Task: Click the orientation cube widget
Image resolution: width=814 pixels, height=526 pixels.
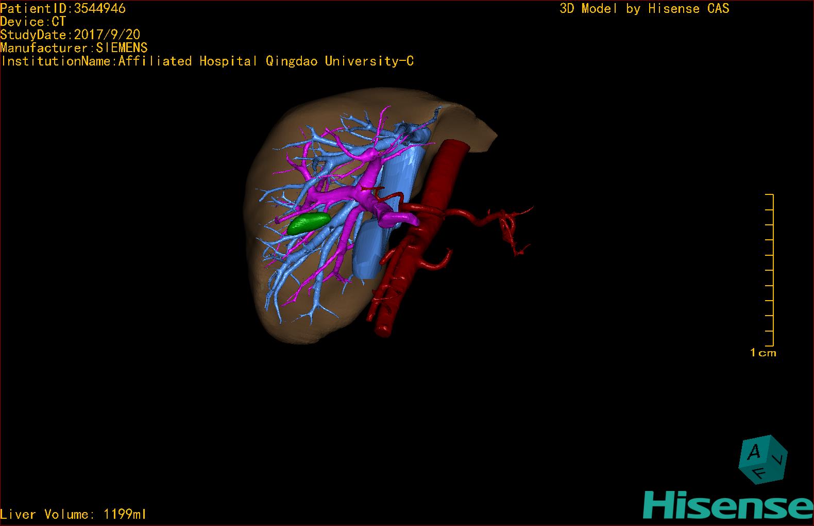Action: [x=762, y=459]
